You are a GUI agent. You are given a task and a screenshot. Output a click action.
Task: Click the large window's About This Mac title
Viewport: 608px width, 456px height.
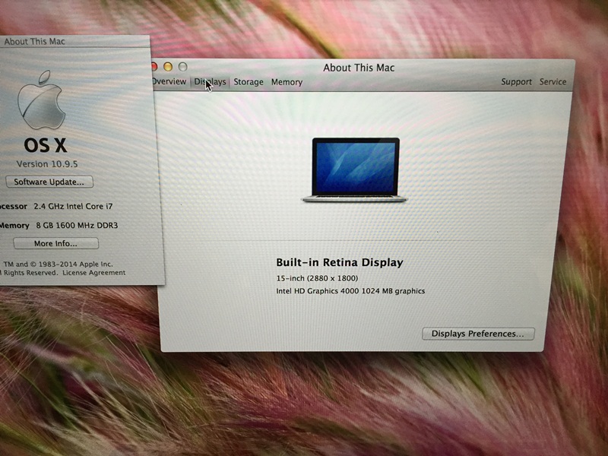coord(359,68)
